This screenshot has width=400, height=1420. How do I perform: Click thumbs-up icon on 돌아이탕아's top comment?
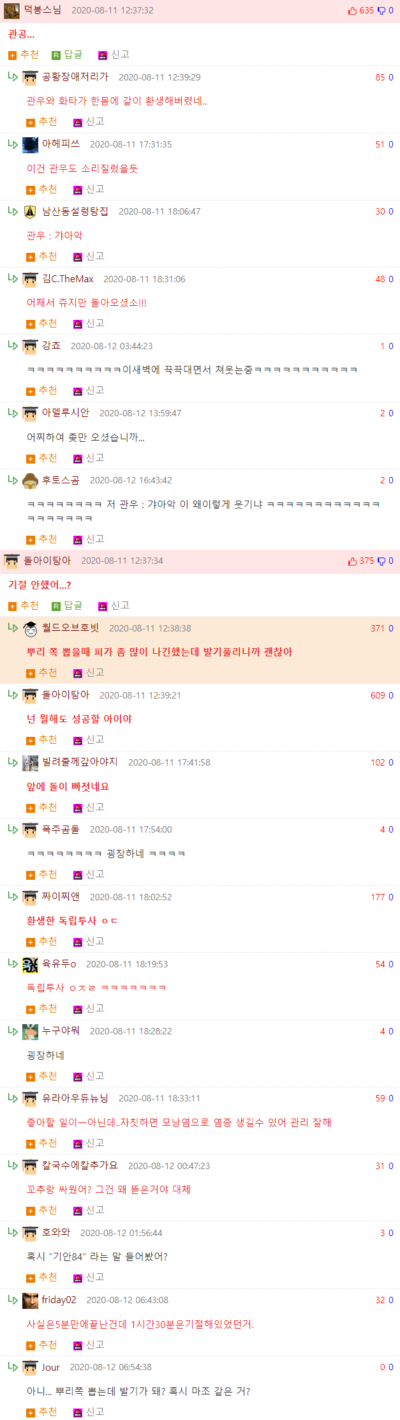pyautogui.click(x=352, y=561)
